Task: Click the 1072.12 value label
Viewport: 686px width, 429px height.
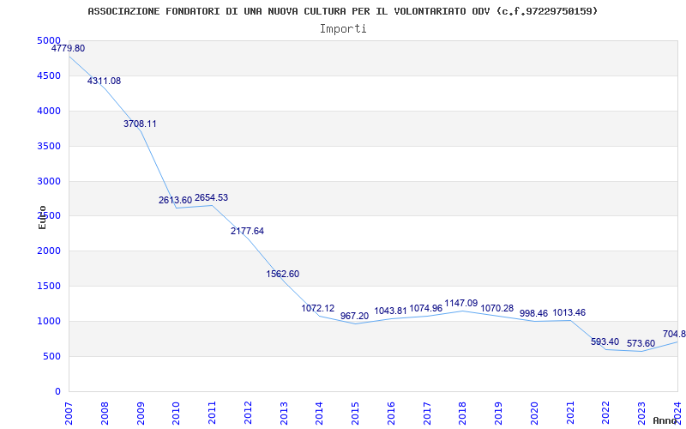Action: click(x=317, y=308)
